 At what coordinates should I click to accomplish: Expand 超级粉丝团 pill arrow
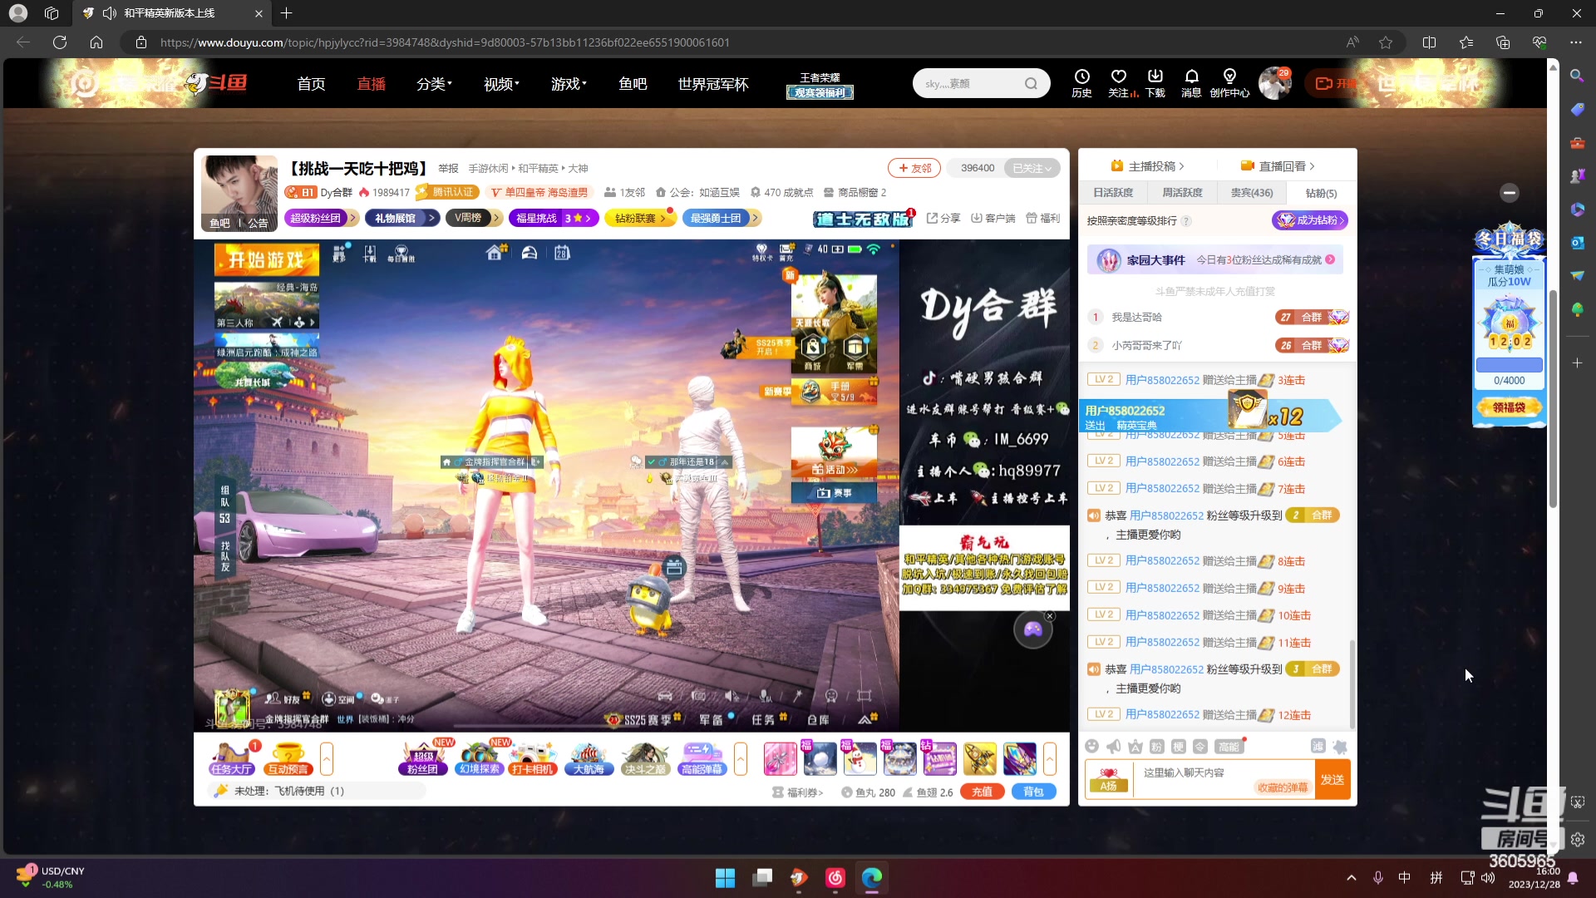point(352,218)
